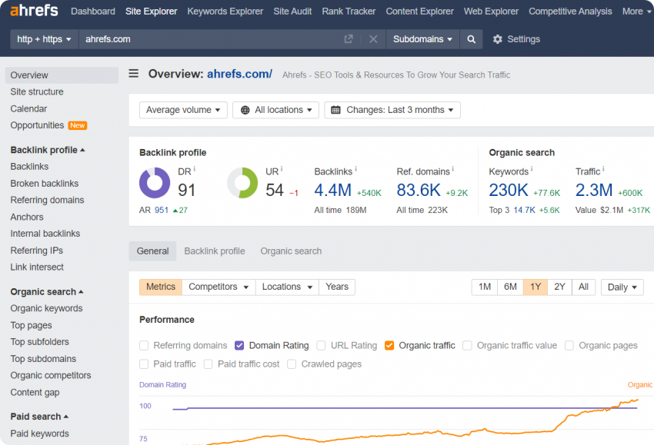Click the Traffic info icon
This screenshot has width=654, height=445.
[603, 169]
